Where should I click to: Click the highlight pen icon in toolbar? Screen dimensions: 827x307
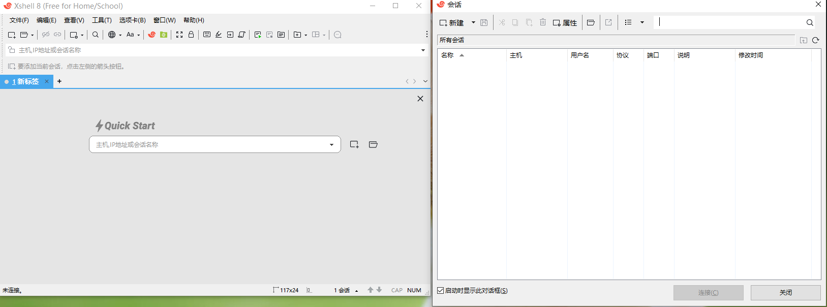pyautogui.click(x=219, y=35)
